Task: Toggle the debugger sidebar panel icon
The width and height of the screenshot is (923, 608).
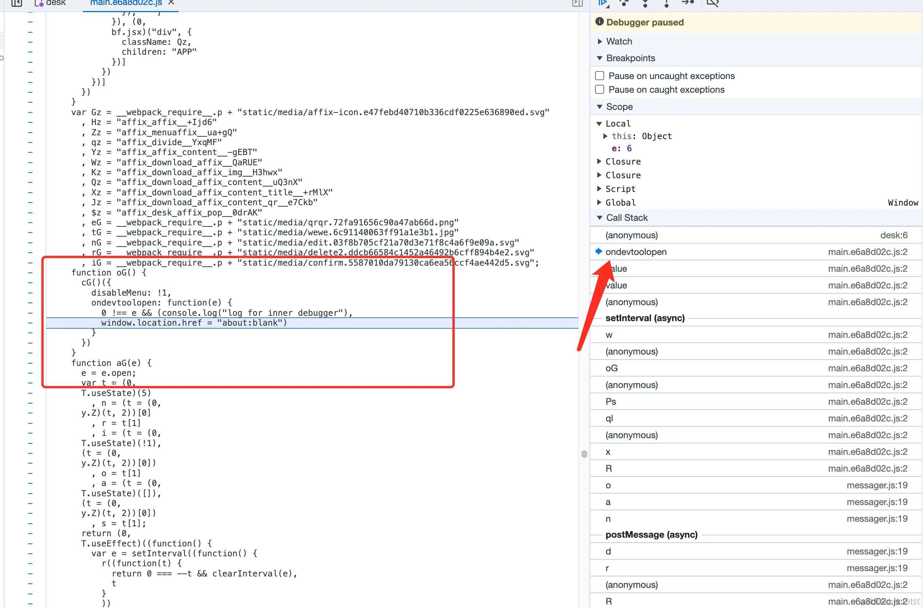Action: tap(577, 3)
